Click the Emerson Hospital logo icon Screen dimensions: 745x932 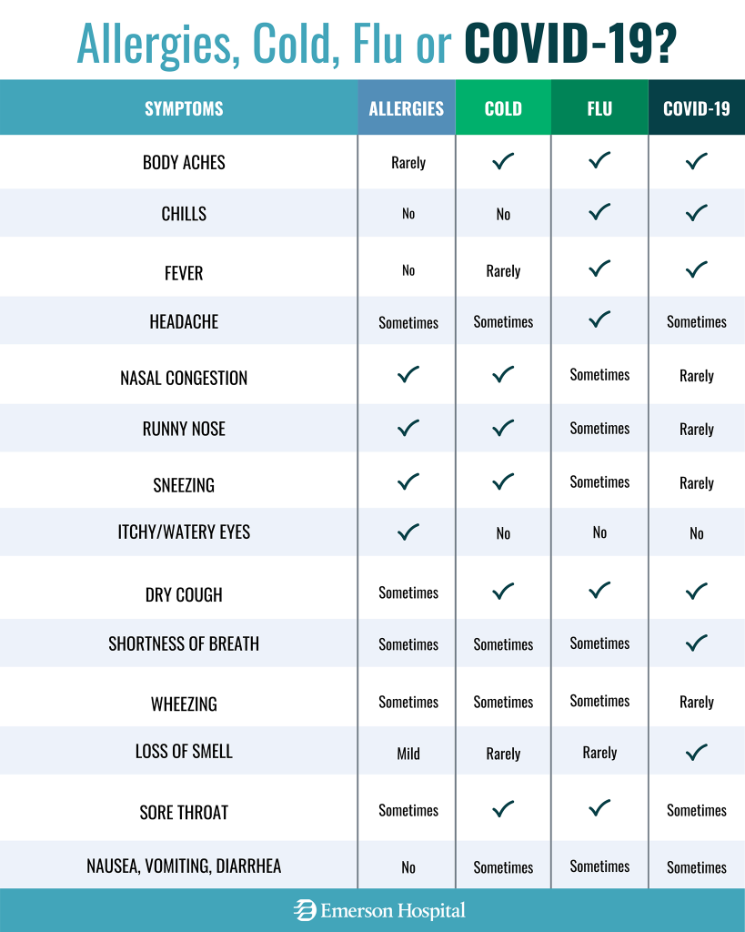pos(304,910)
